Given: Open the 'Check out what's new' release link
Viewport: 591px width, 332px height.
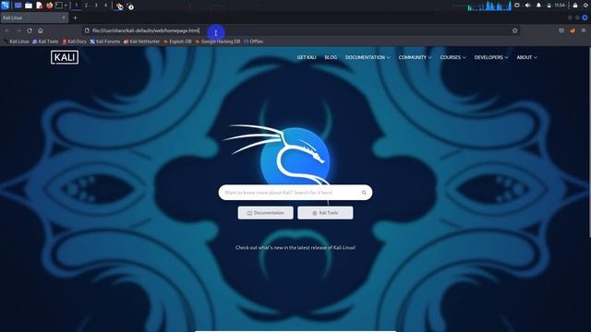Looking at the screenshot, I should tap(295, 248).
